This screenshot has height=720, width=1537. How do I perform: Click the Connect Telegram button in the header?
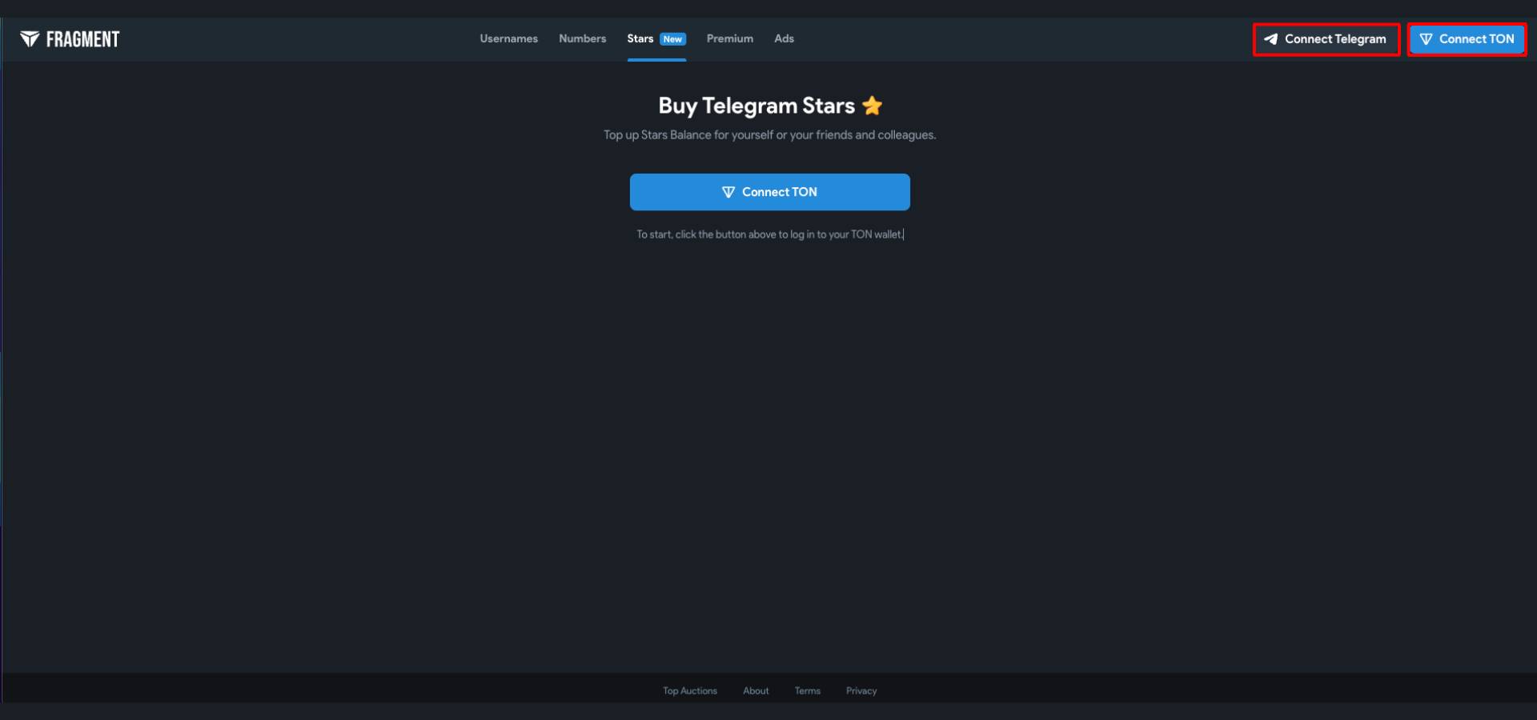coord(1326,39)
